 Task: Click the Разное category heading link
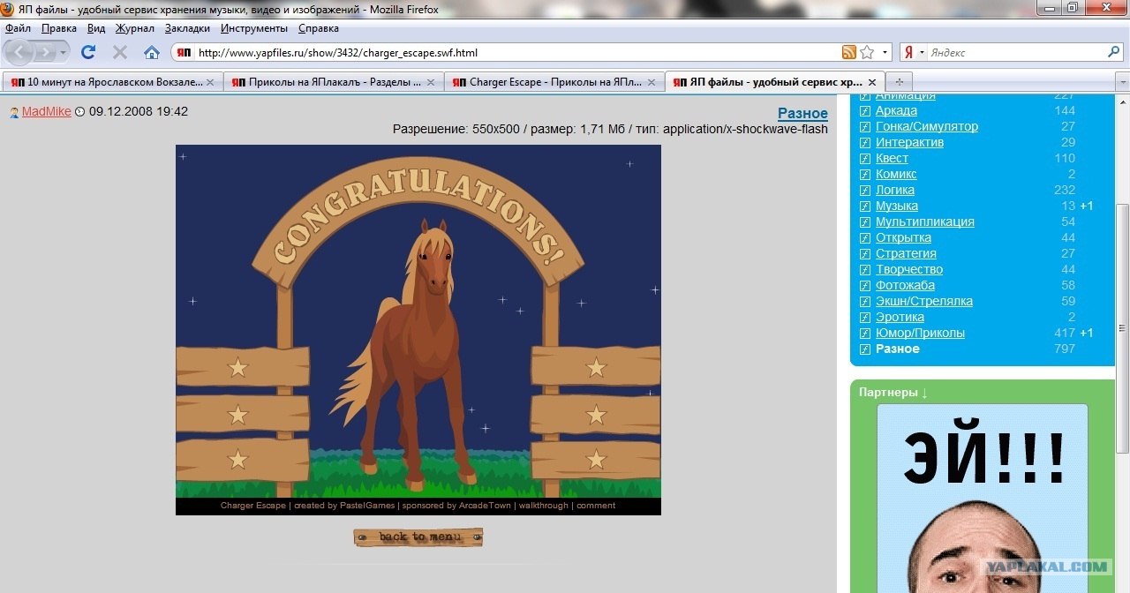802,113
